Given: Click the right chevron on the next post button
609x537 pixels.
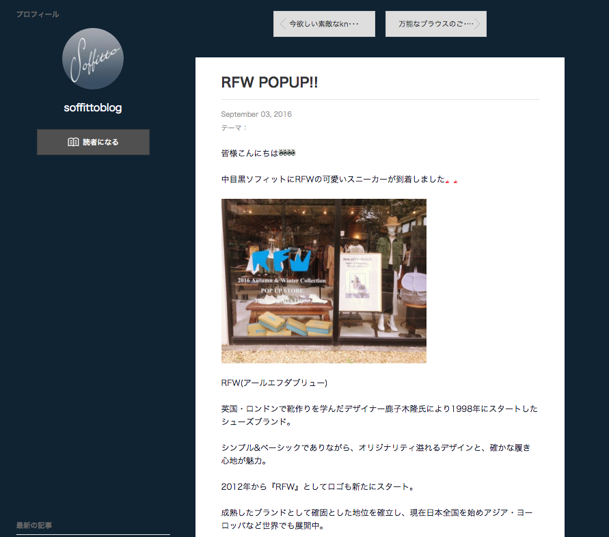Looking at the screenshot, I should [x=477, y=24].
